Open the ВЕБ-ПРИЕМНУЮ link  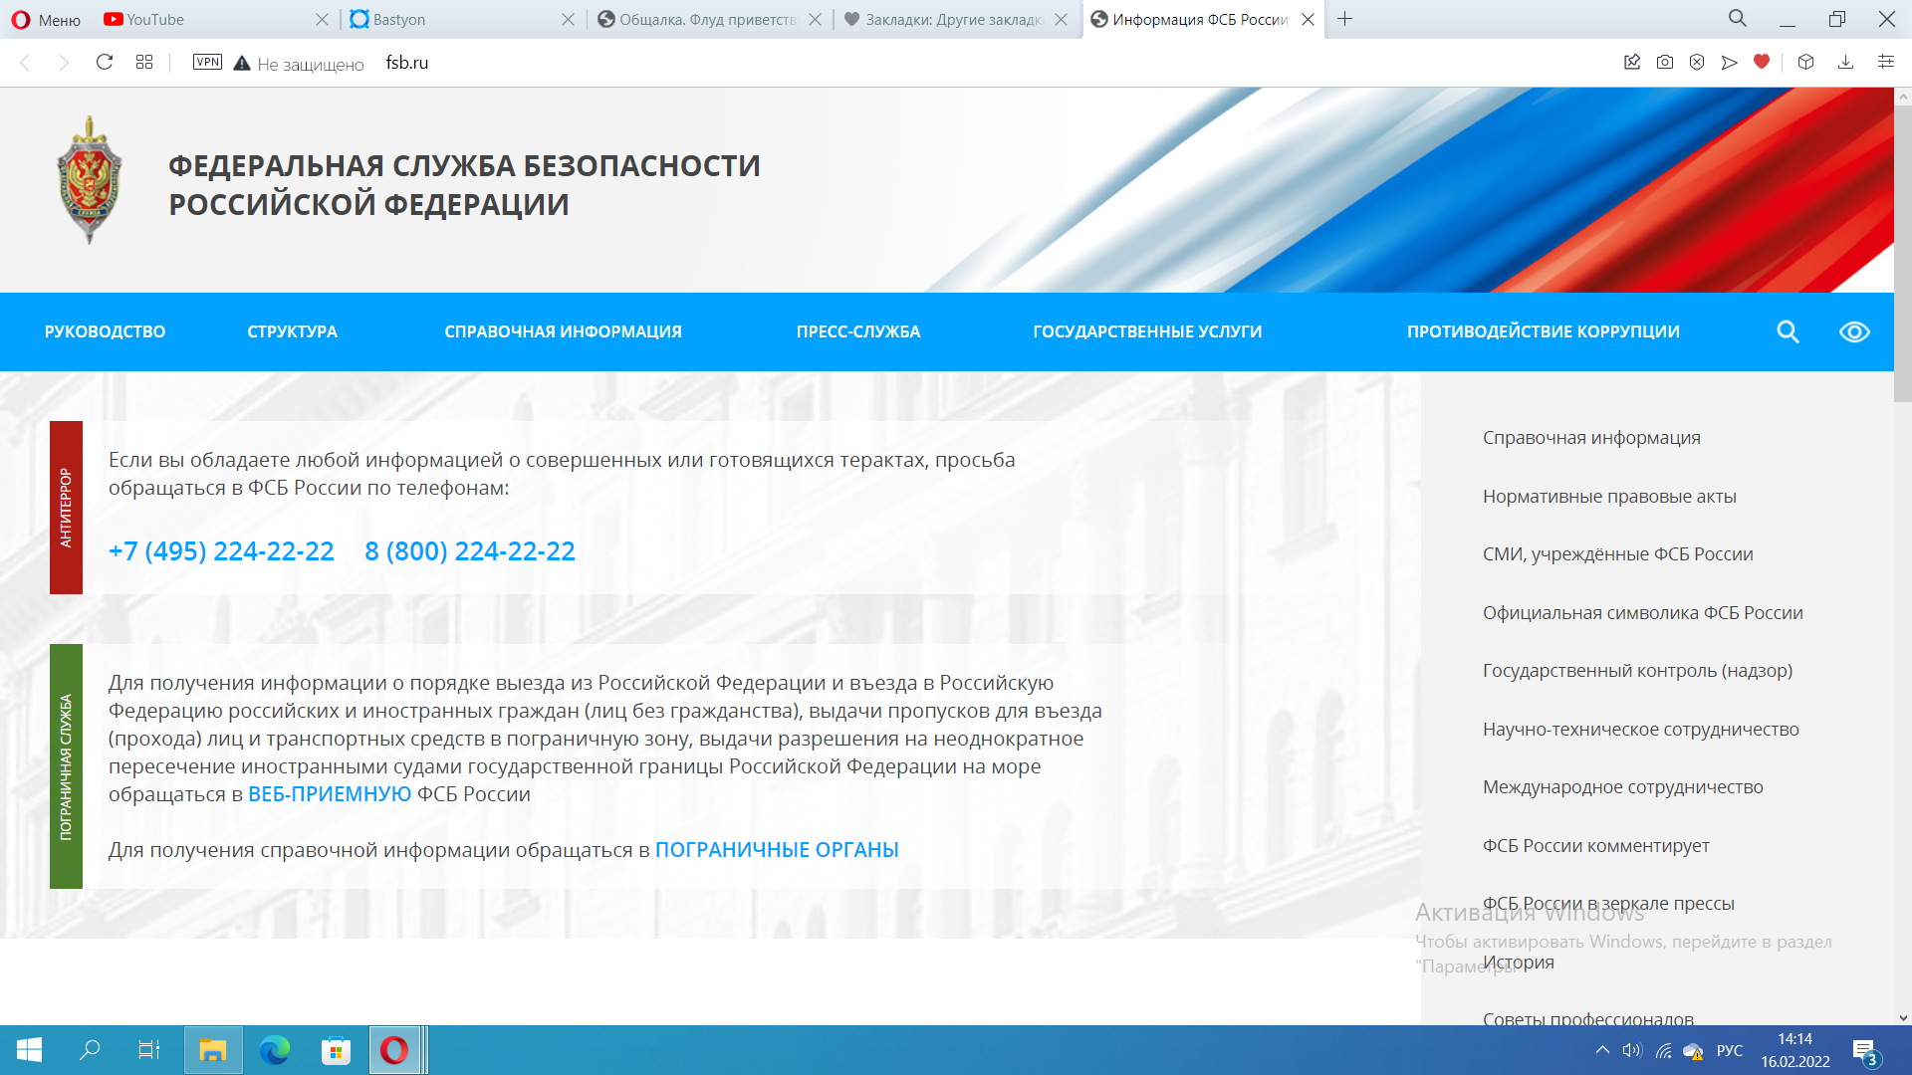tap(330, 794)
